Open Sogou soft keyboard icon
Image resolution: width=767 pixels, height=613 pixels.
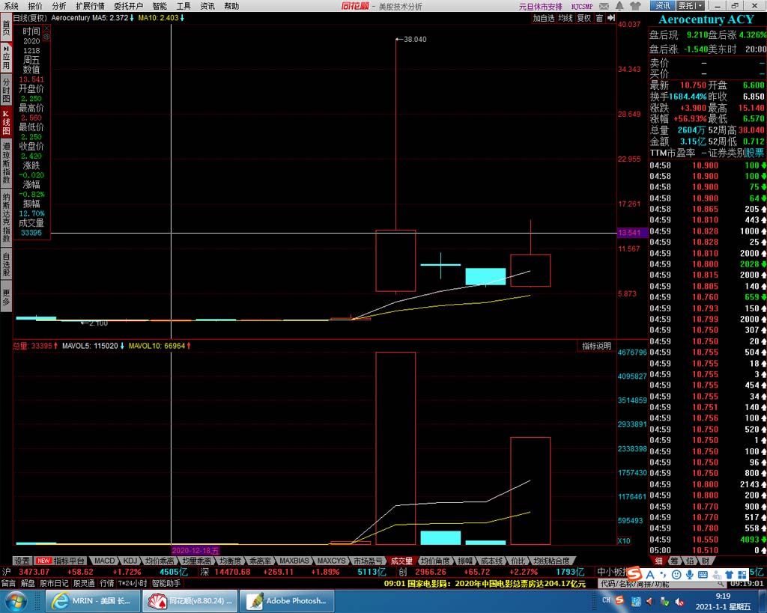click(703, 575)
